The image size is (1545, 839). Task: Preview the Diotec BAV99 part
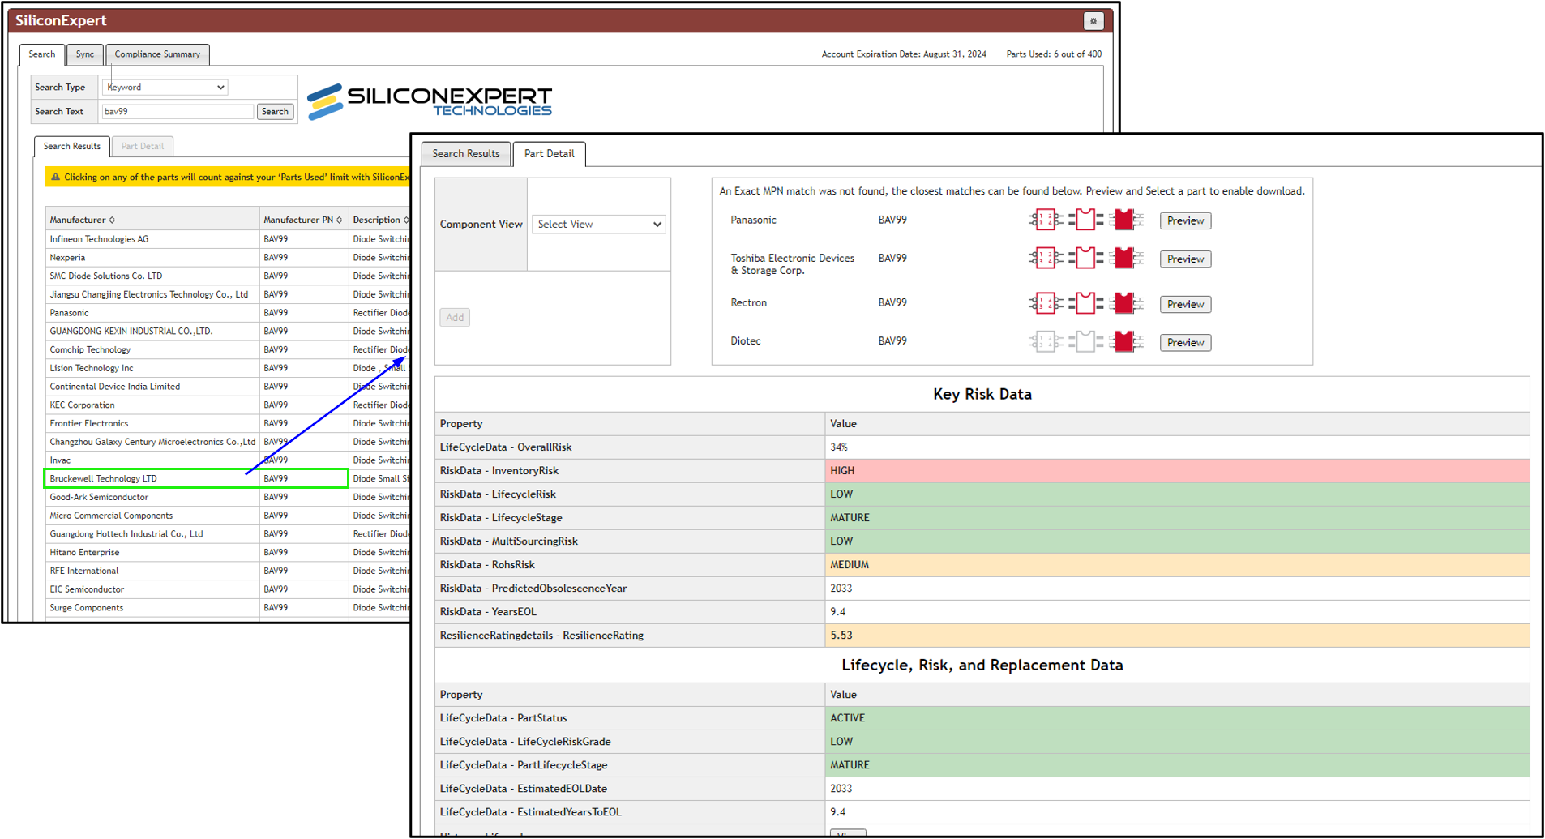pyautogui.click(x=1184, y=342)
